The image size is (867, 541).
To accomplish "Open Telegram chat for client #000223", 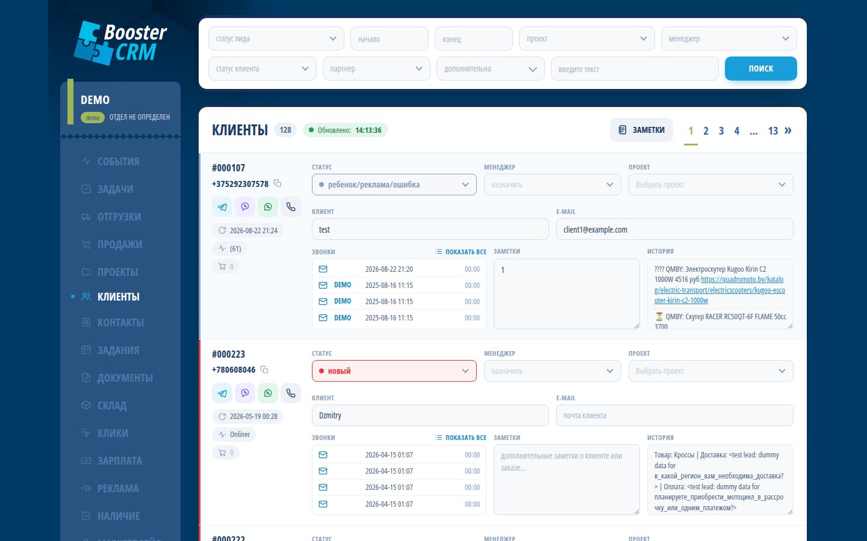I will coord(222,393).
